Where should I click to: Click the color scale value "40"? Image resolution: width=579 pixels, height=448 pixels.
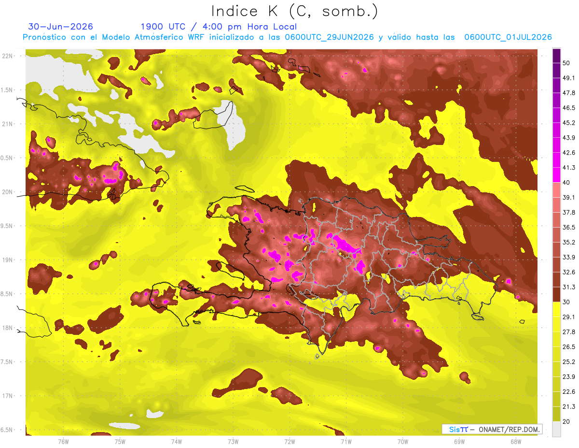click(x=566, y=182)
